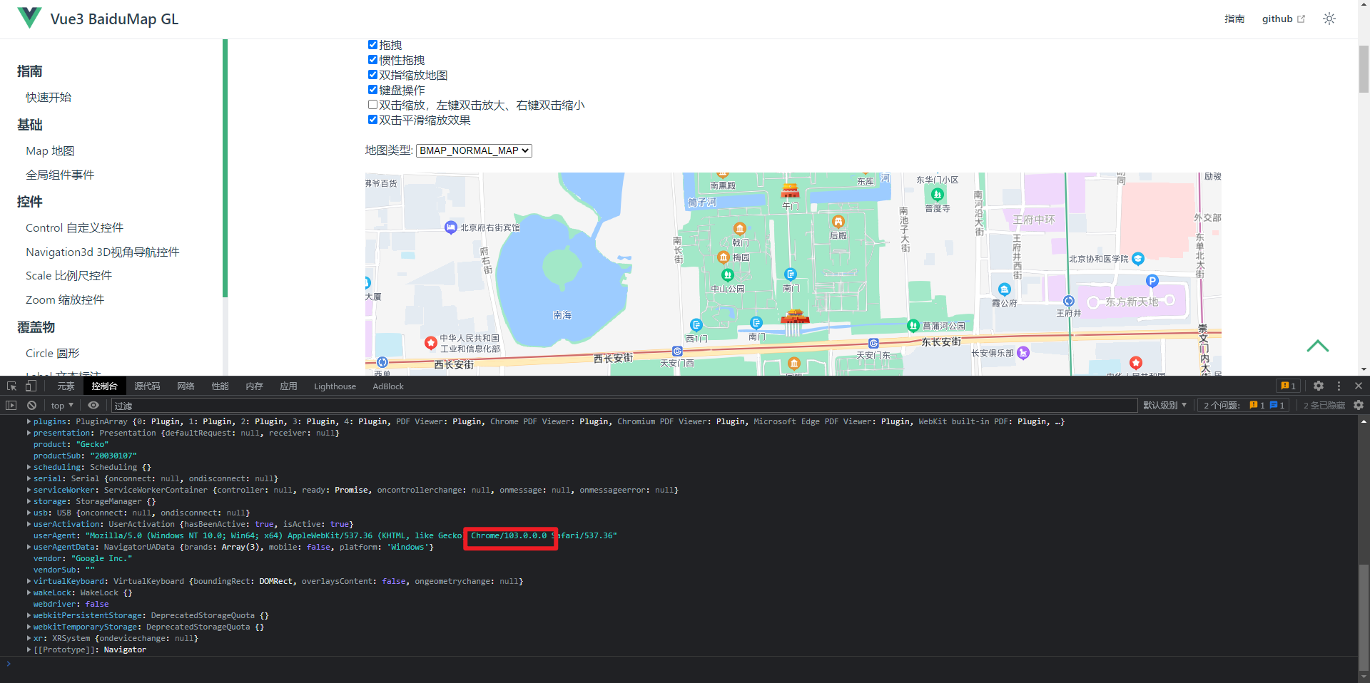The height and width of the screenshot is (683, 1370).
Task: Click the 普度寺 map marker
Action: pos(938,194)
